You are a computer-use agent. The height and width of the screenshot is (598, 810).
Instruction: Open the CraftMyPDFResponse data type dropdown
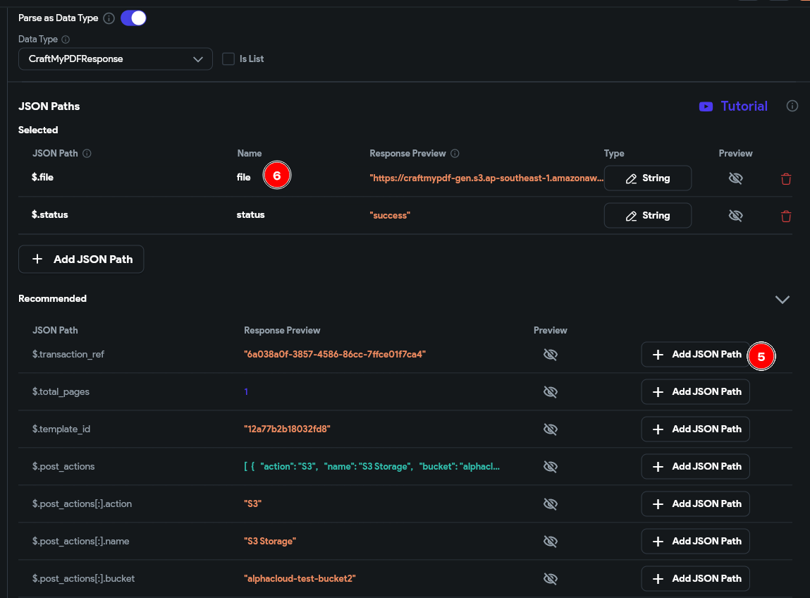[x=116, y=59]
